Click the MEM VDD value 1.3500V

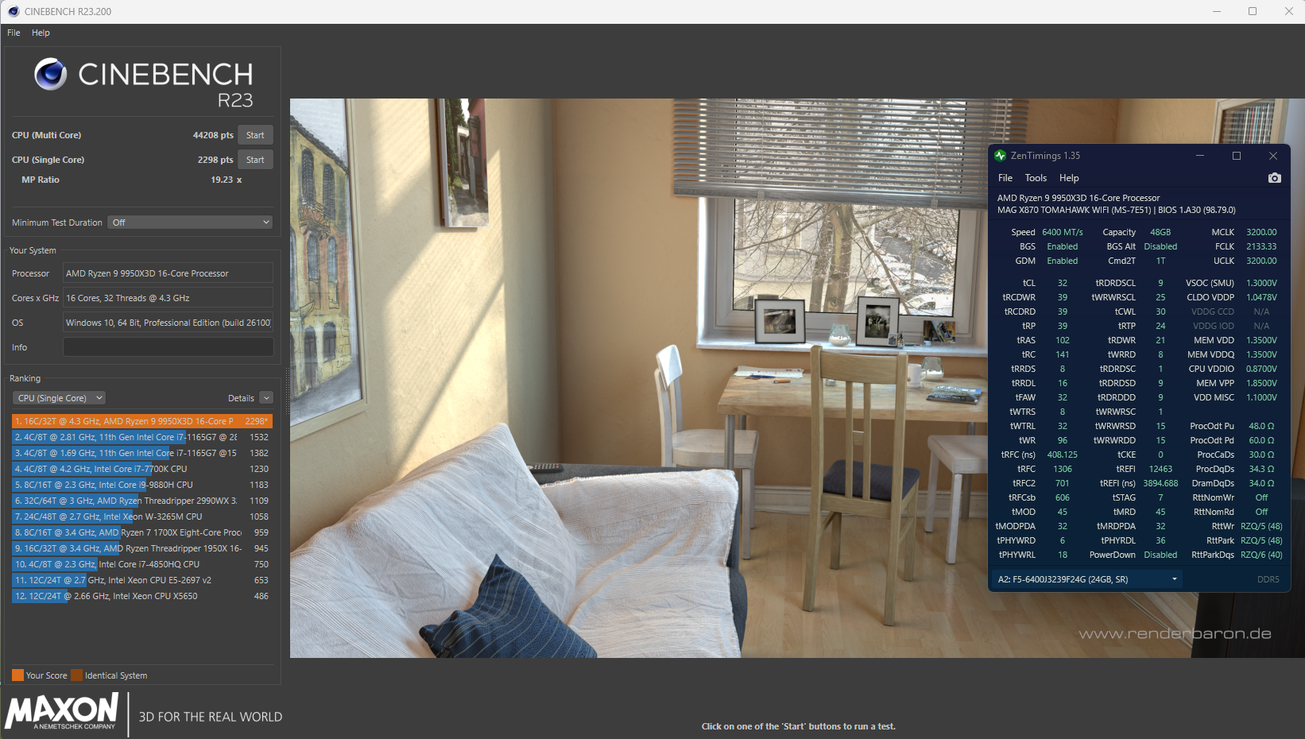click(x=1261, y=340)
